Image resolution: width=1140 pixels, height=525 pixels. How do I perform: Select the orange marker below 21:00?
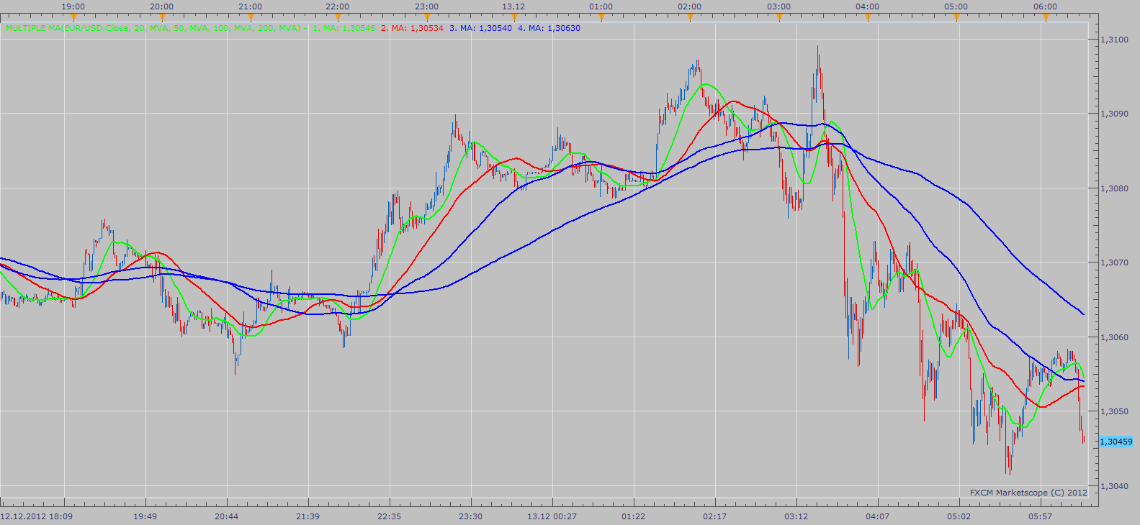coord(251,17)
